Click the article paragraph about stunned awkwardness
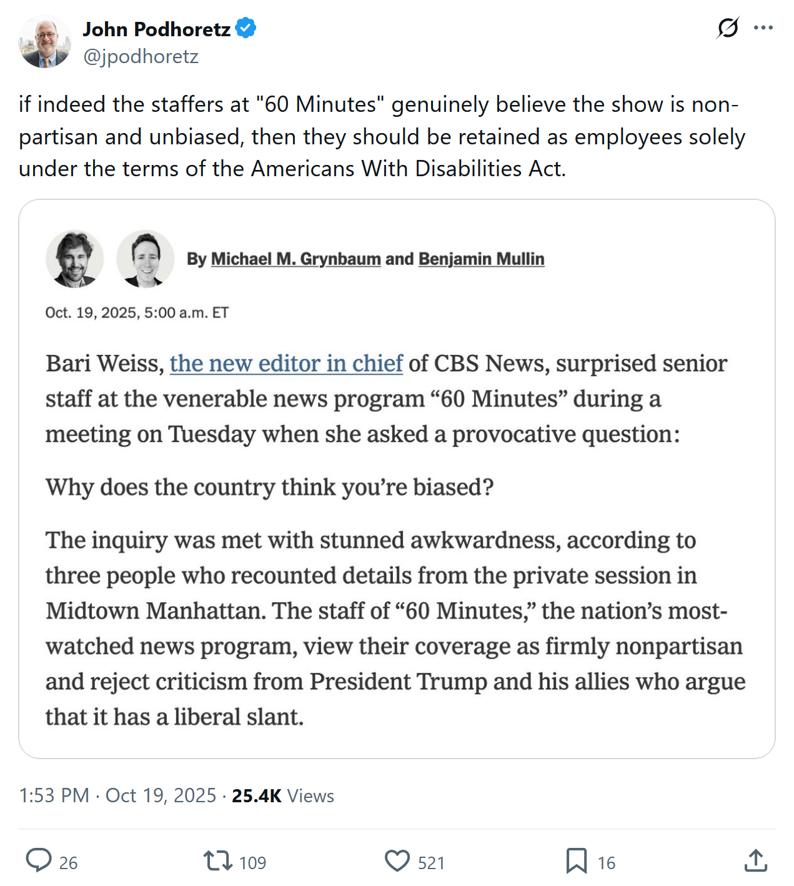Screen dimensions: 794x886 tap(395, 628)
